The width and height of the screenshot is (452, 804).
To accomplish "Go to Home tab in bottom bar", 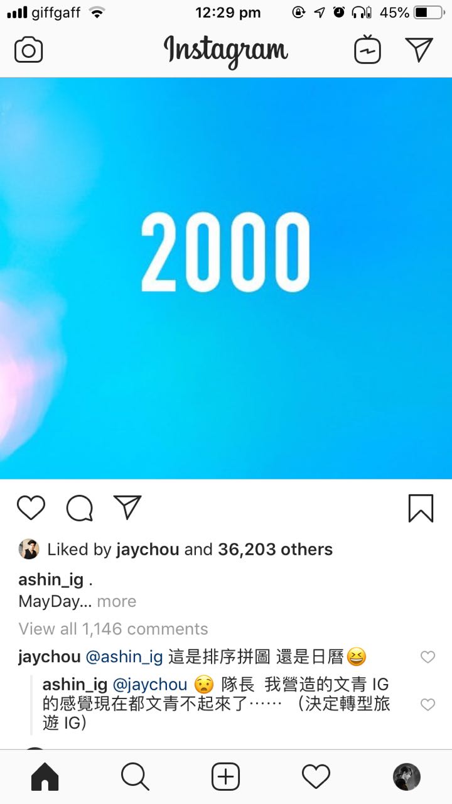I will [45, 777].
